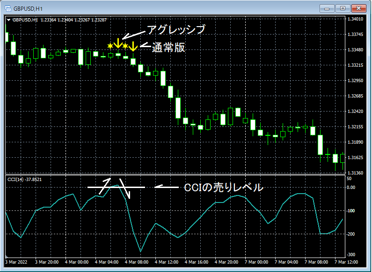Image resolution: width=372 pixels, height=272 pixels.
Task: Click price level 1.31360 on scale
Action: (x=355, y=173)
